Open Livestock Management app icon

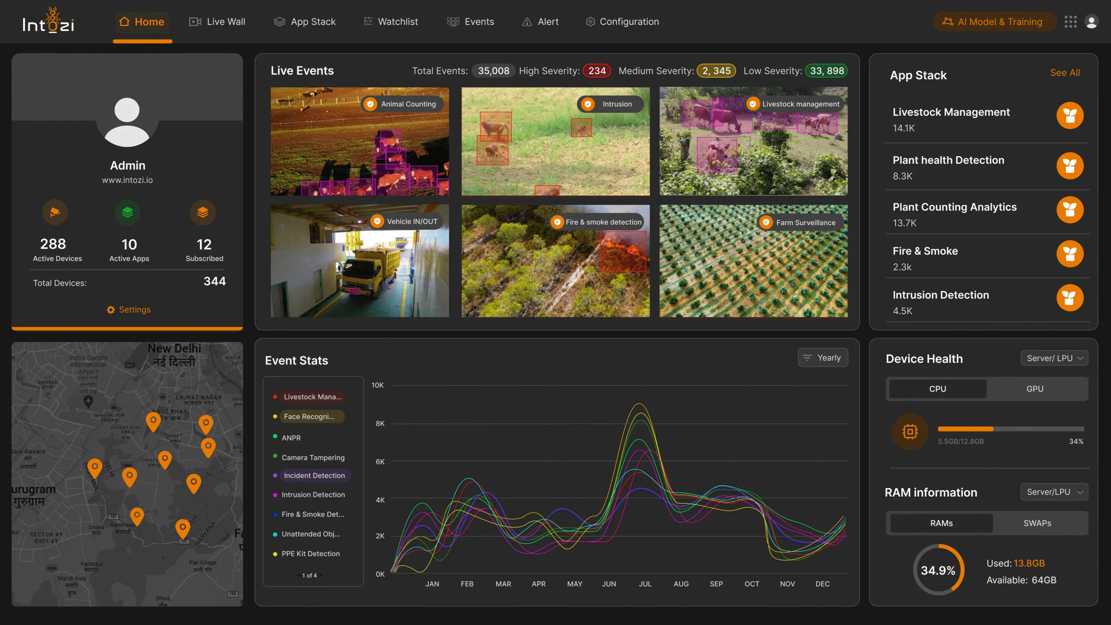click(1070, 115)
